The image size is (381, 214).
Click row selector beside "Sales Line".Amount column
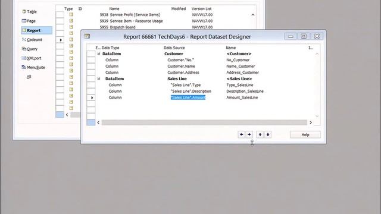tap(91, 97)
